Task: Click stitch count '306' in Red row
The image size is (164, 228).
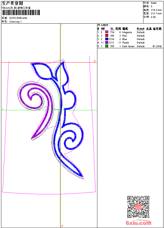Action: 112,36
